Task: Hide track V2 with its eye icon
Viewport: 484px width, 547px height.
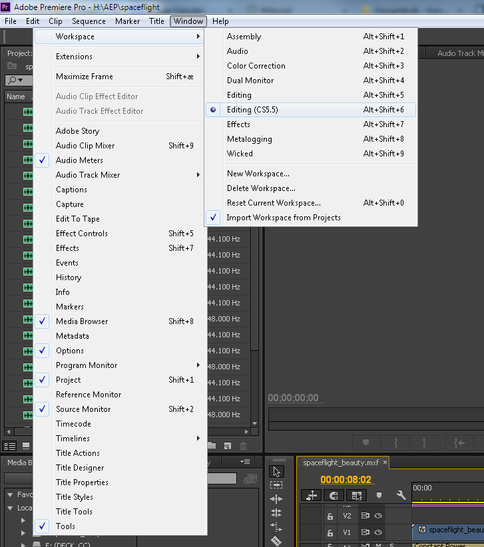Action: (x=378, y=515)
